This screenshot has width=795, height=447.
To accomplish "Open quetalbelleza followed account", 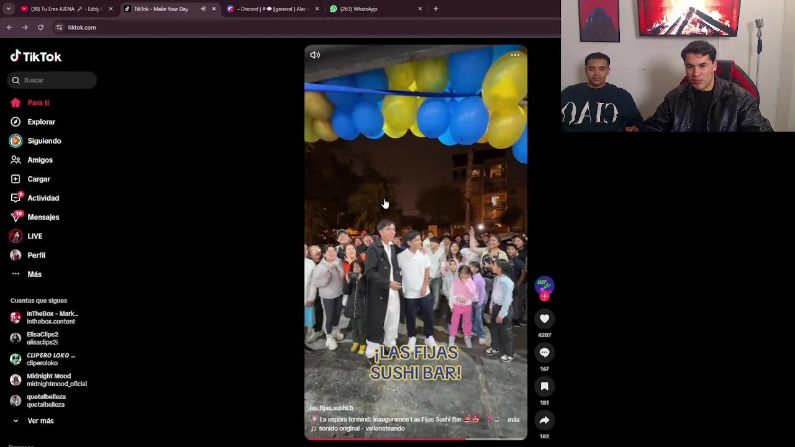I will [x=50, y=401].
